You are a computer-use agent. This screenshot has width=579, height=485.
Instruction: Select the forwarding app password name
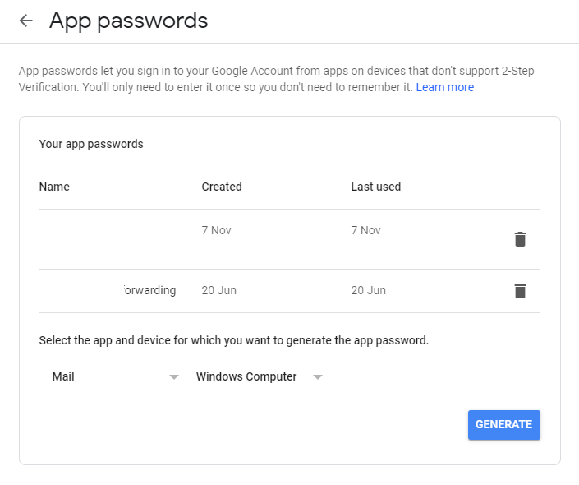click(150, 290)
